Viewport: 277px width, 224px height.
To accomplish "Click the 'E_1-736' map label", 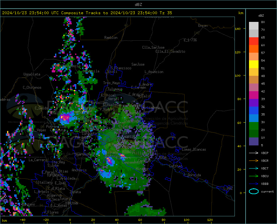I will (x=190, y=40).
